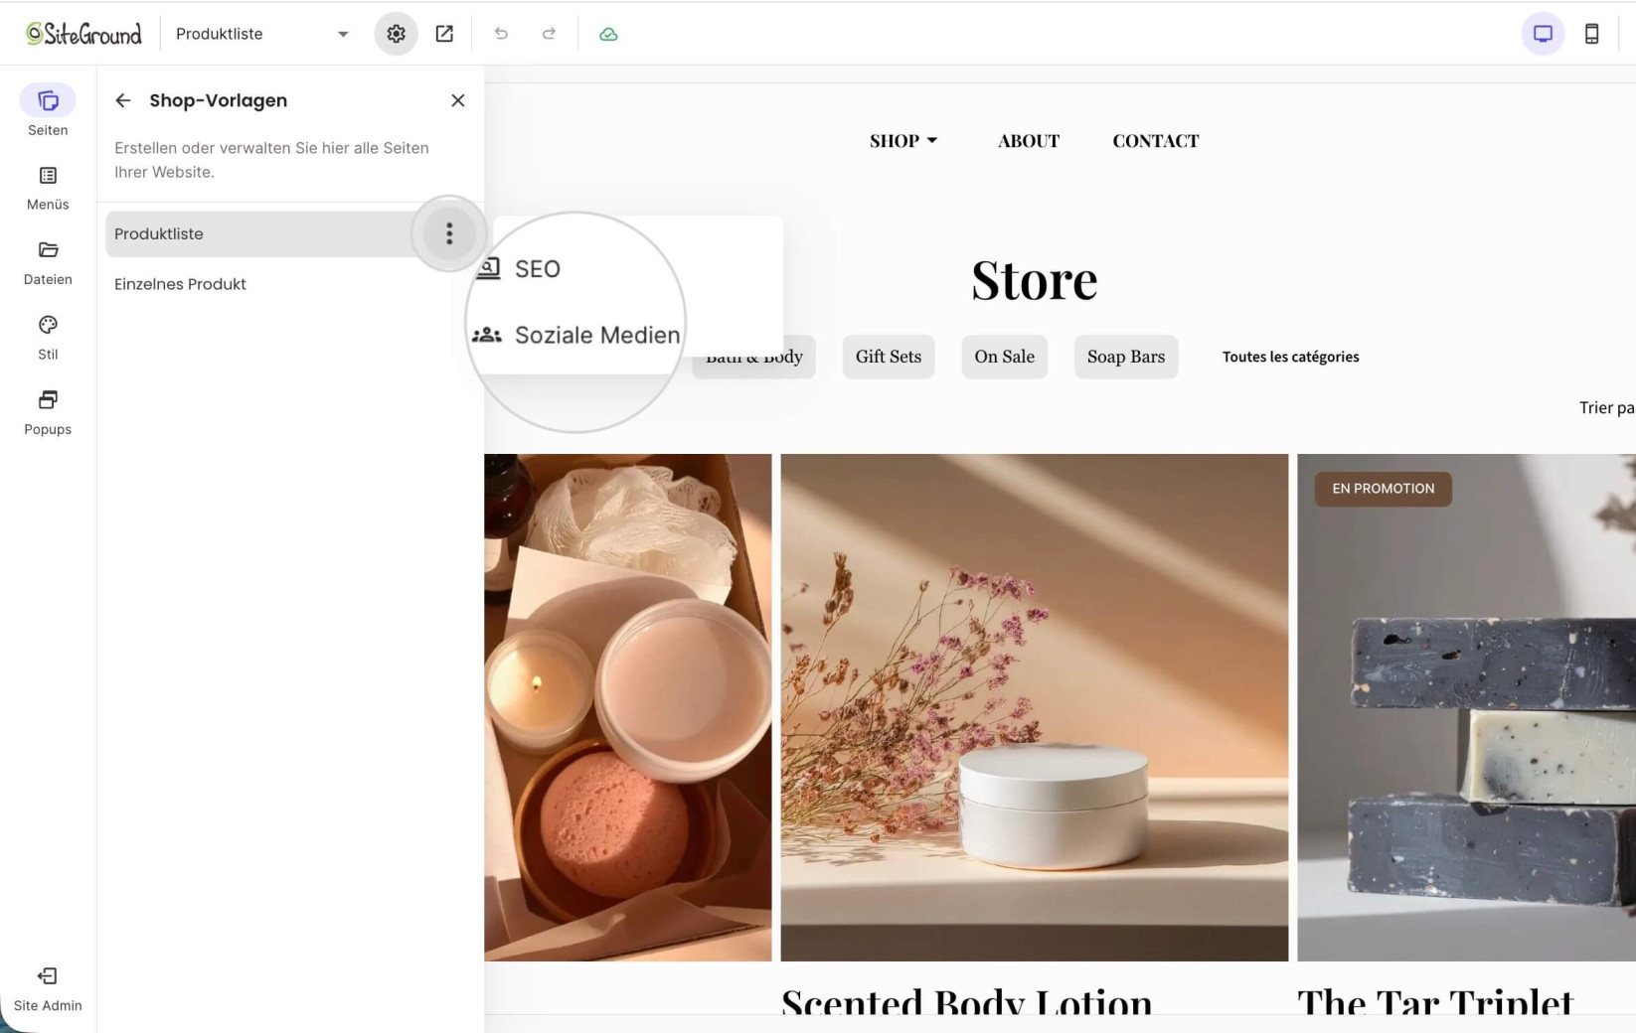The height and width of the screenshot is (1033, 1636).
Task: Click The Tar Triplet title
Action: coord(1435,1001)
